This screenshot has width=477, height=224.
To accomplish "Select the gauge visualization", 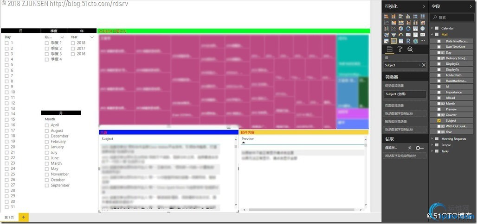I will pos(401,35).
